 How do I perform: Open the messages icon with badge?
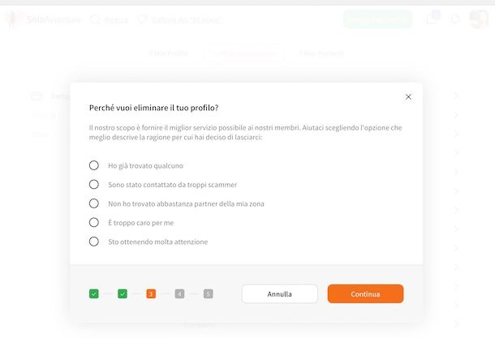433,19
